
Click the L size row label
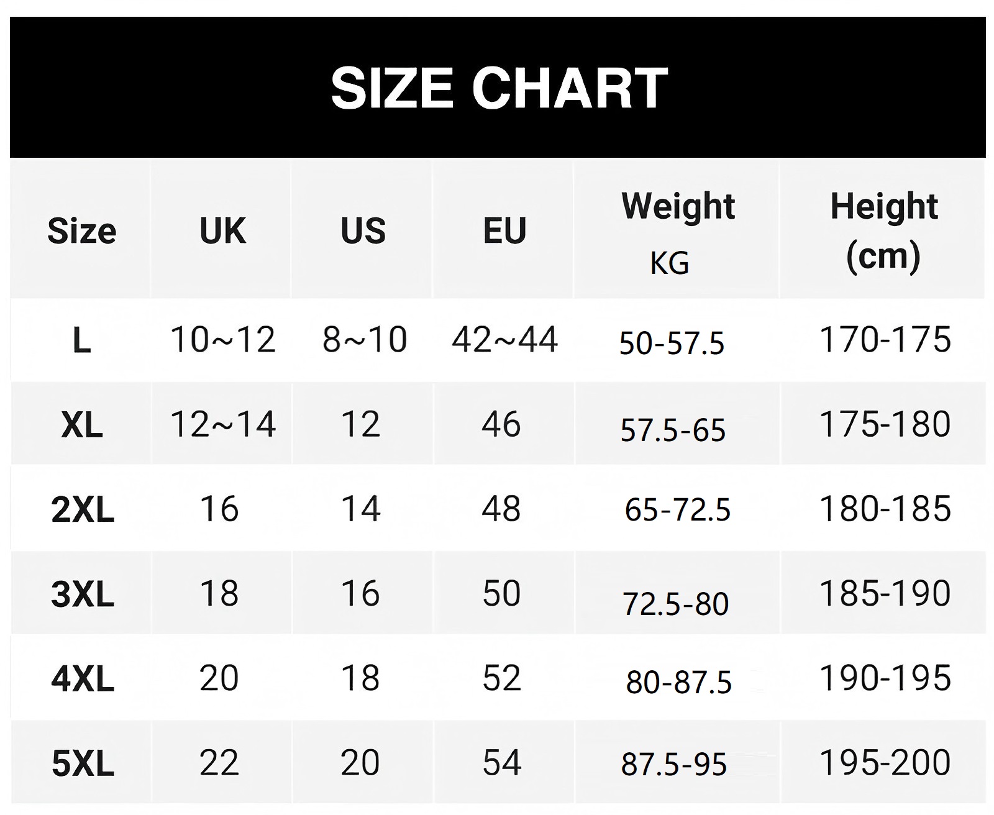(x=81, y=340)
